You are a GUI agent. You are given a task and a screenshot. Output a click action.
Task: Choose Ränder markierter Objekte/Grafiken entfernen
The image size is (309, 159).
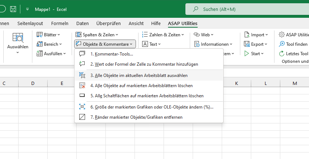click(x=149, y=117)
